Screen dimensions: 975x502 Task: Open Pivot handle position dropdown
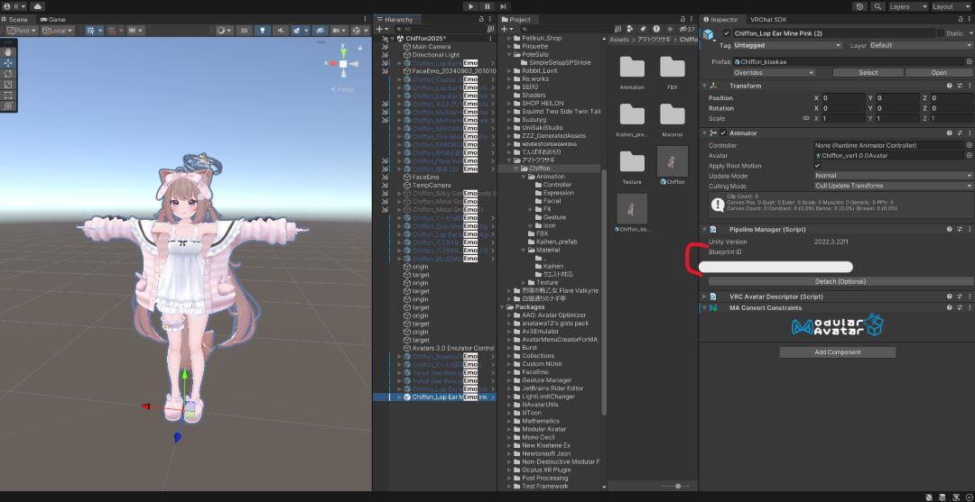[x=23, y=31]
